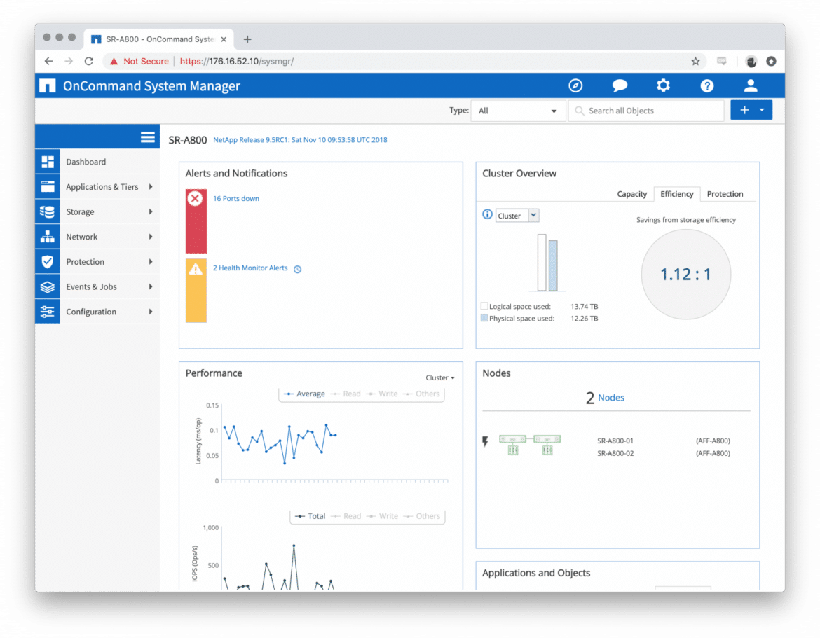Screen dimensions: 820x638
Task: Toggle the Read IOPS series legend
Action: (x=346, y=516)
